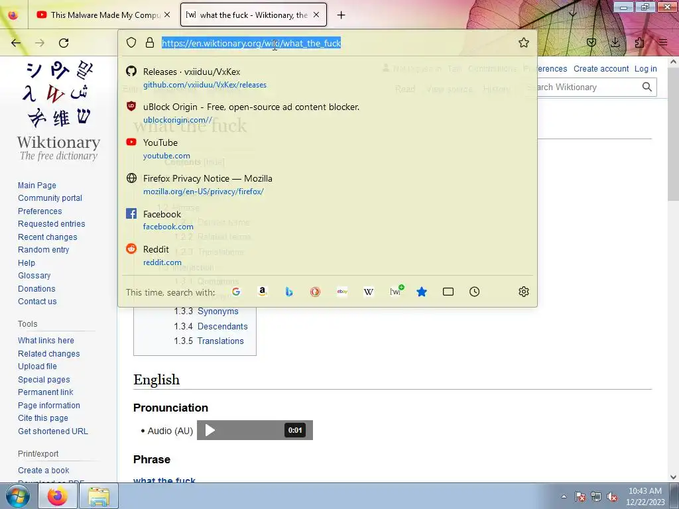Viewport: 679px width, 509px height.
Task: Click Log in link
Action: click(645, 69)
